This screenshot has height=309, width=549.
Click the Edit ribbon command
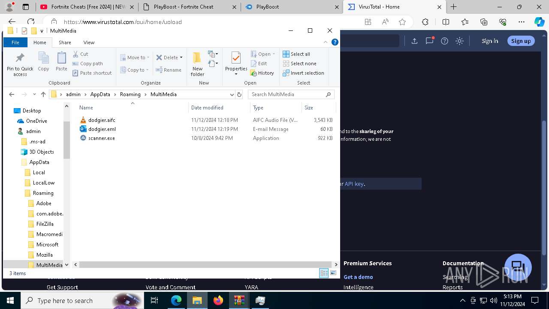point(259,64)
